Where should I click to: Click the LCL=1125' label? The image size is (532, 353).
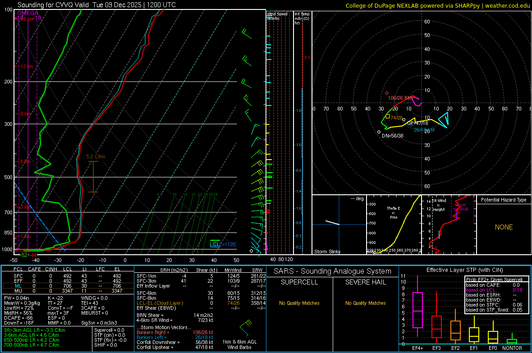tap(223, 244)
